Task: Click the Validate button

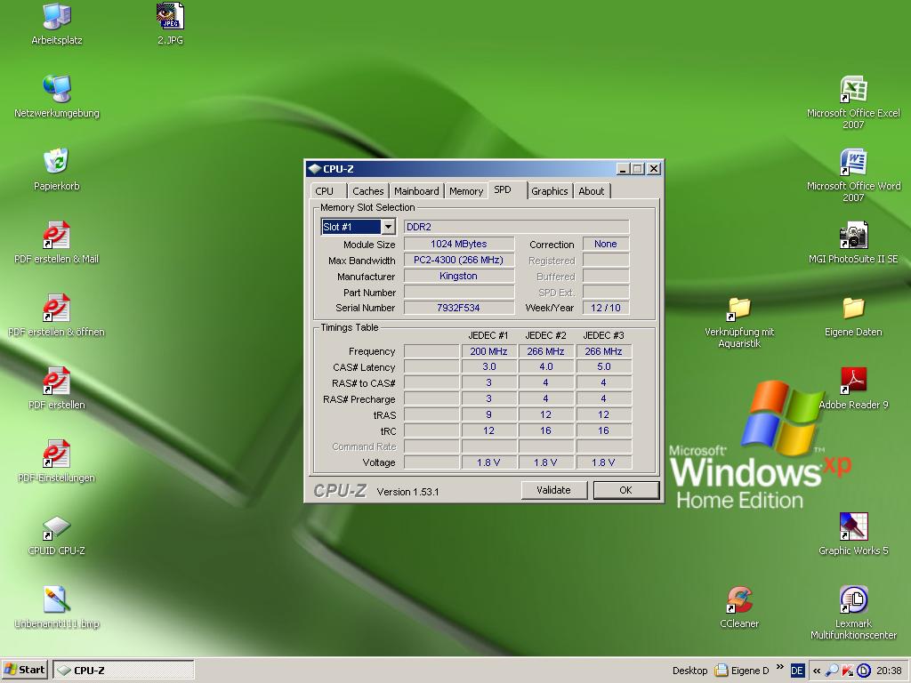Action: 553,490
